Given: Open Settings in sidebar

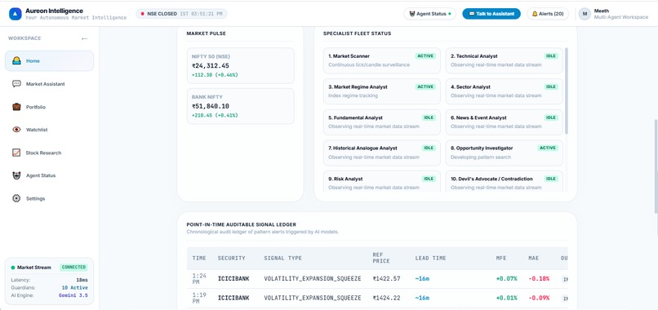Looking at the screenshot, I should pyautogui.click(x=50, y=198).
